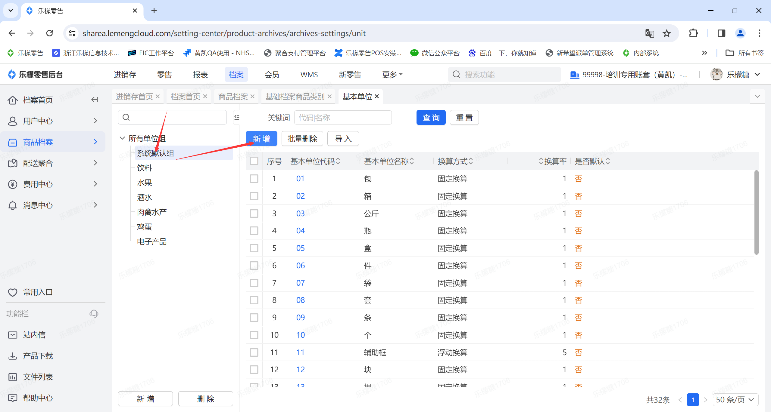Open the 进销存 top menu
The height and width of the screenshot is (412, 771).
click(125, 74)
